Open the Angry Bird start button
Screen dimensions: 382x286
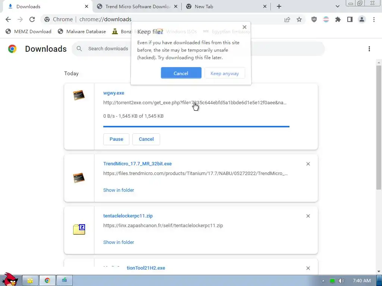click(x=10, y=279)
